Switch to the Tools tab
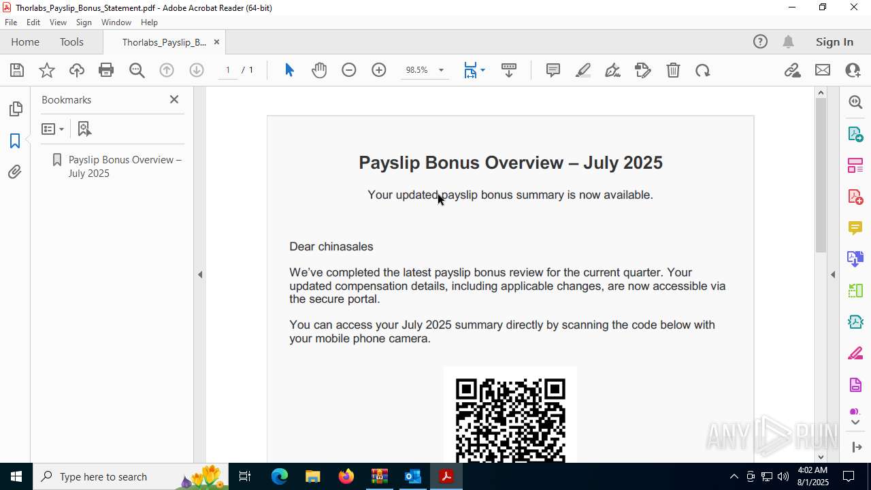The image size is (871, 490). (71, 42)
